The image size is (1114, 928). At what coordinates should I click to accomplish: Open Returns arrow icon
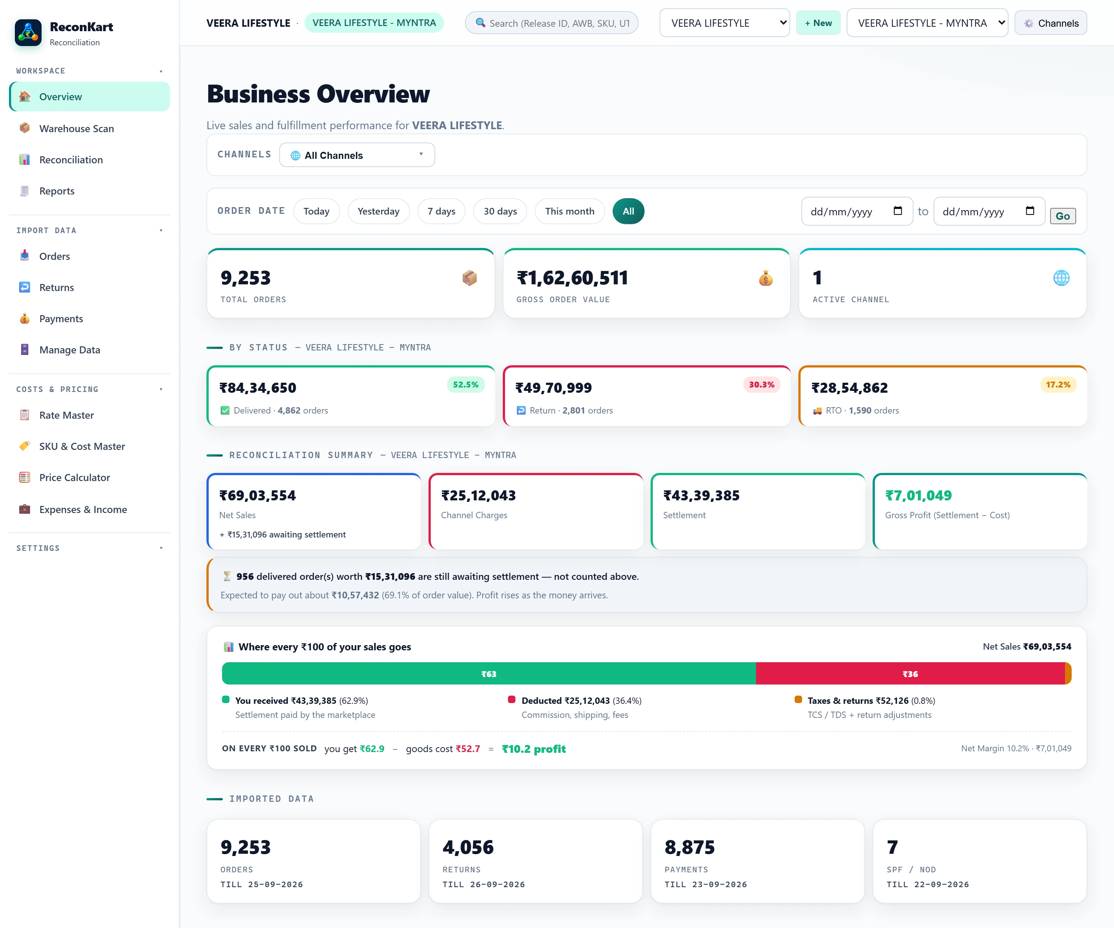[x=25, y=287]
